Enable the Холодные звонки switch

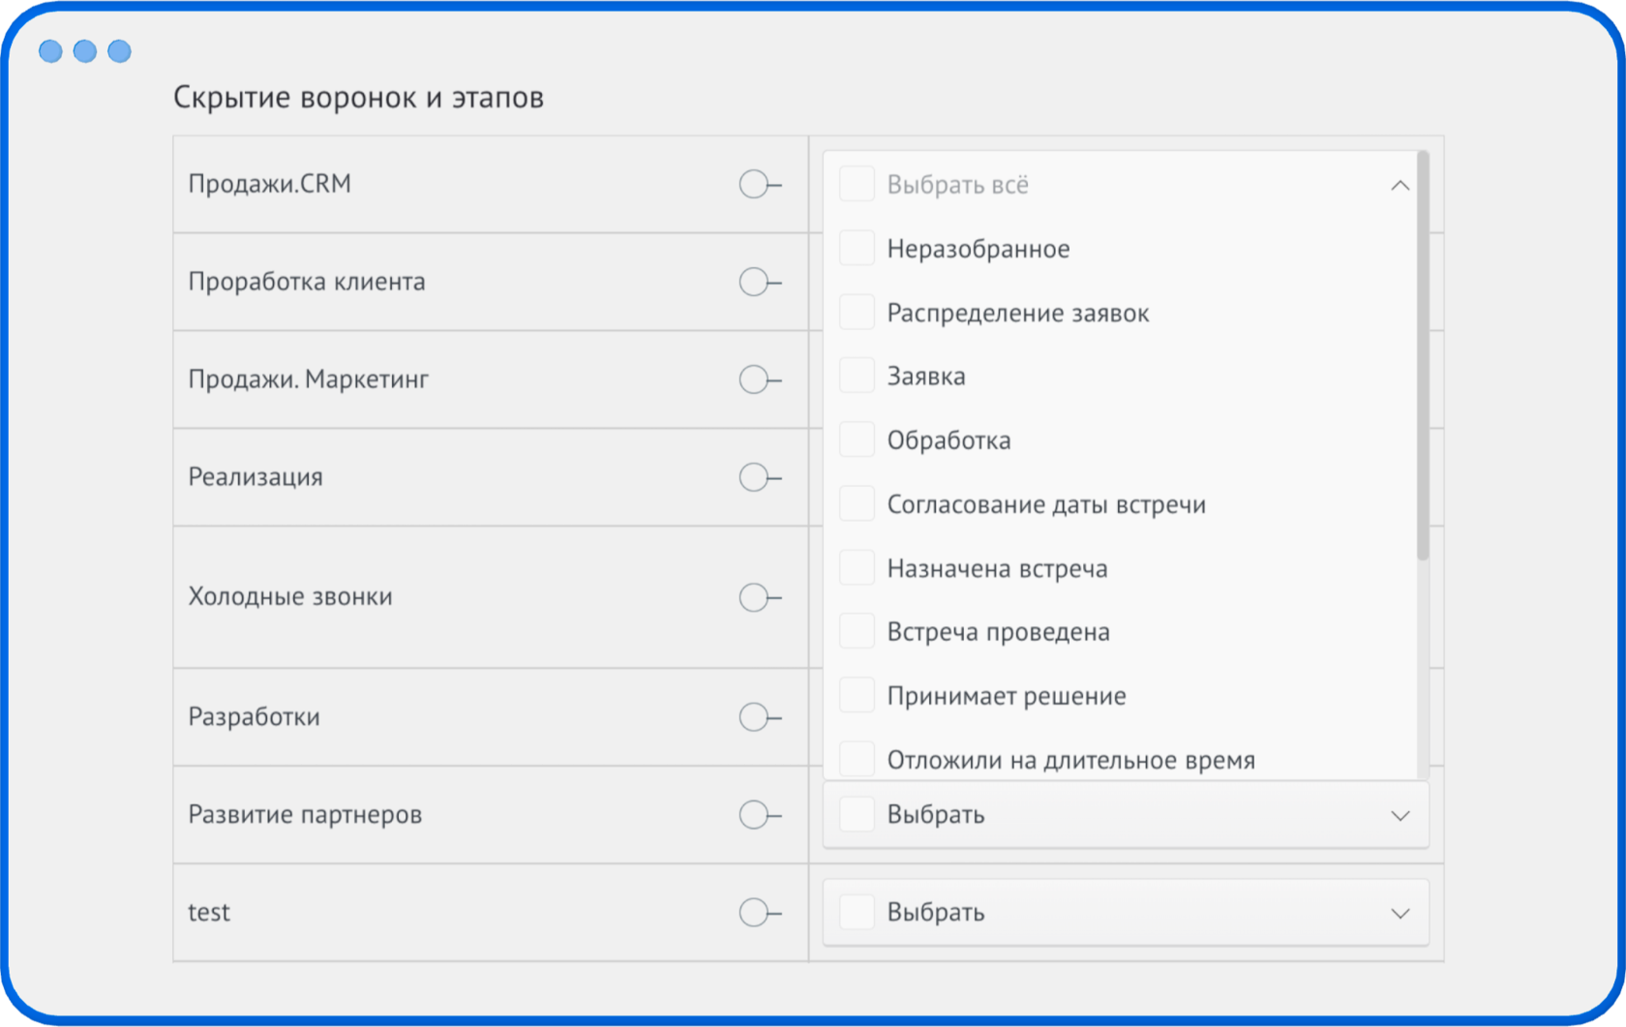(759, 597)
